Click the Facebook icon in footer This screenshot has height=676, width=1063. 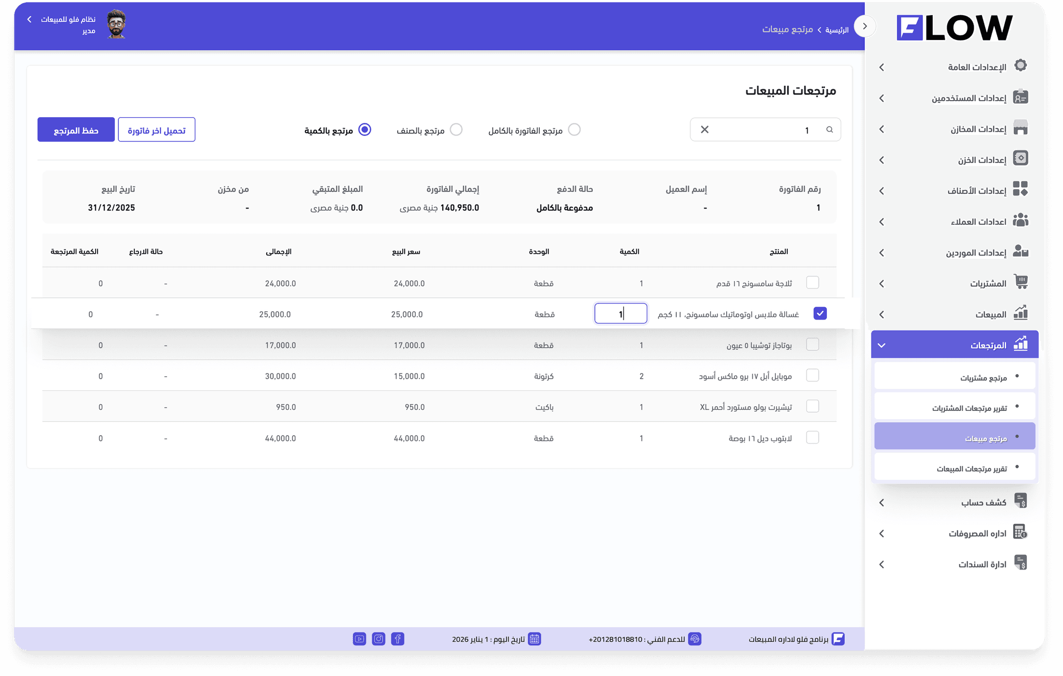[x=398, y=639]
